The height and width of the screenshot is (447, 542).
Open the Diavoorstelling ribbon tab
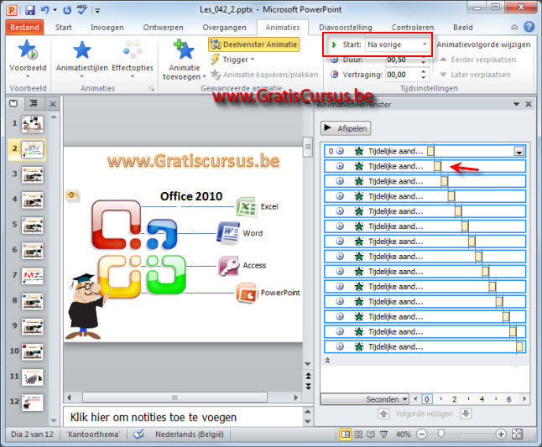[346, 28]
